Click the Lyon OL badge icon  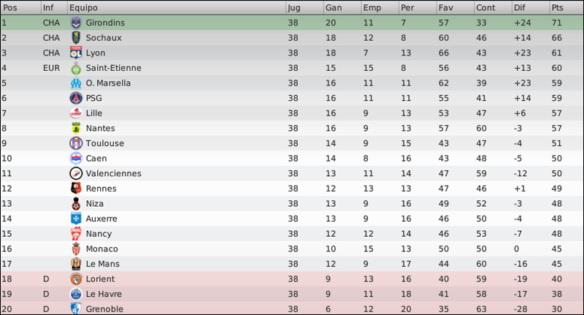tap(76, 53)
